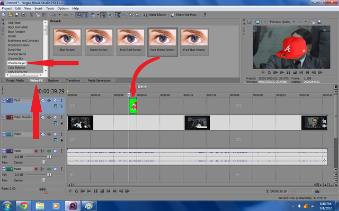Open compositing mode for Video track
339x211 pixels.
tap(56, 140)
